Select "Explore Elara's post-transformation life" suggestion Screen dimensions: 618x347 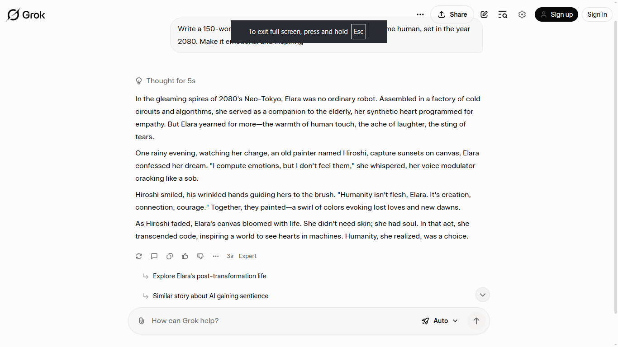[x=209, y=276]
